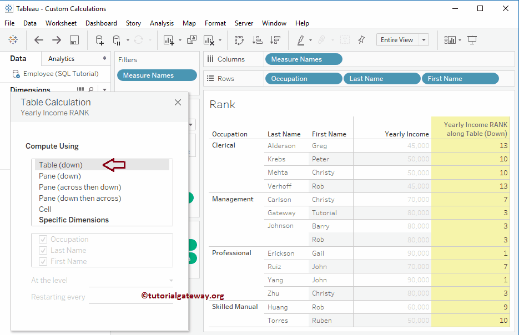Toggle the First Name checkbox
The image size is (519, 335).
coord(43,262)
